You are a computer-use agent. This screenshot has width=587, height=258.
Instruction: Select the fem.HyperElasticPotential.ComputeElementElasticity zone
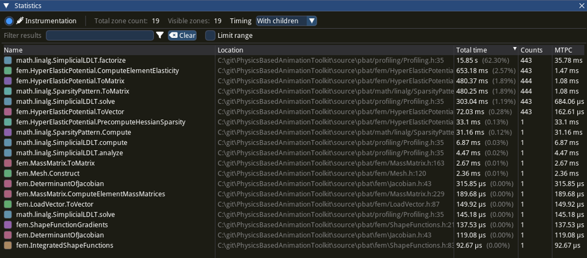97,71
